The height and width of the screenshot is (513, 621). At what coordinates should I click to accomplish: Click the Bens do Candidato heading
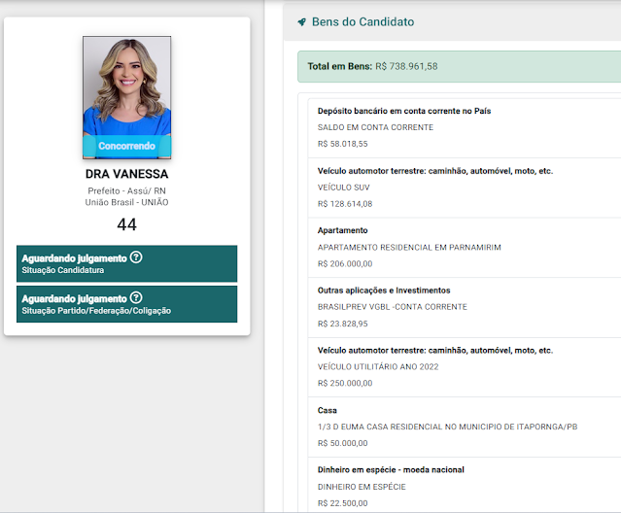pyautogui.click(x=362, y=21)
